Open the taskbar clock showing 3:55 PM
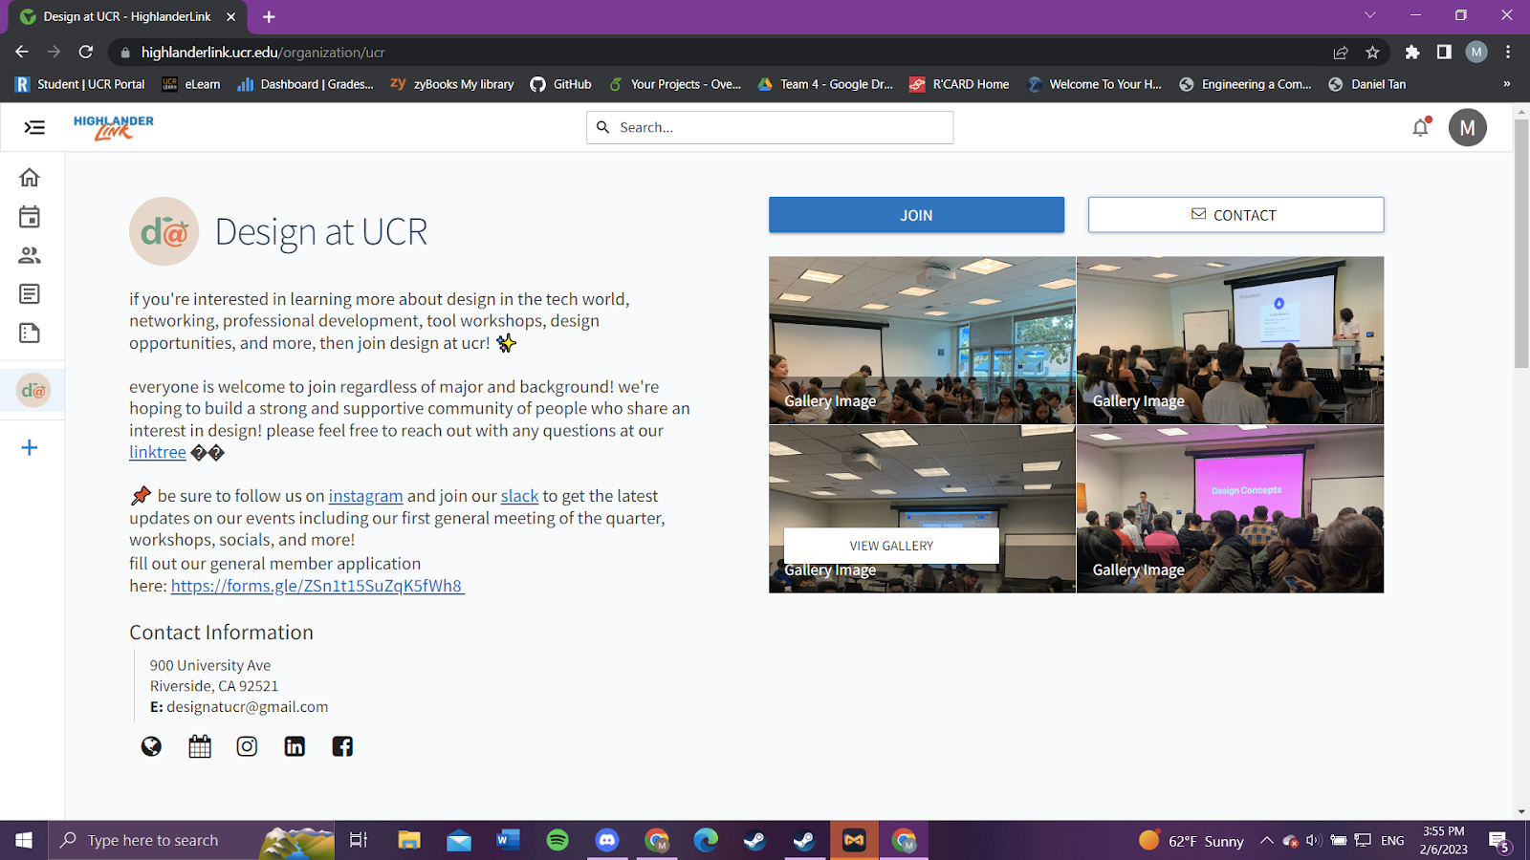1530x860 pixels. pyautogui.click(x=1443, y=840)
